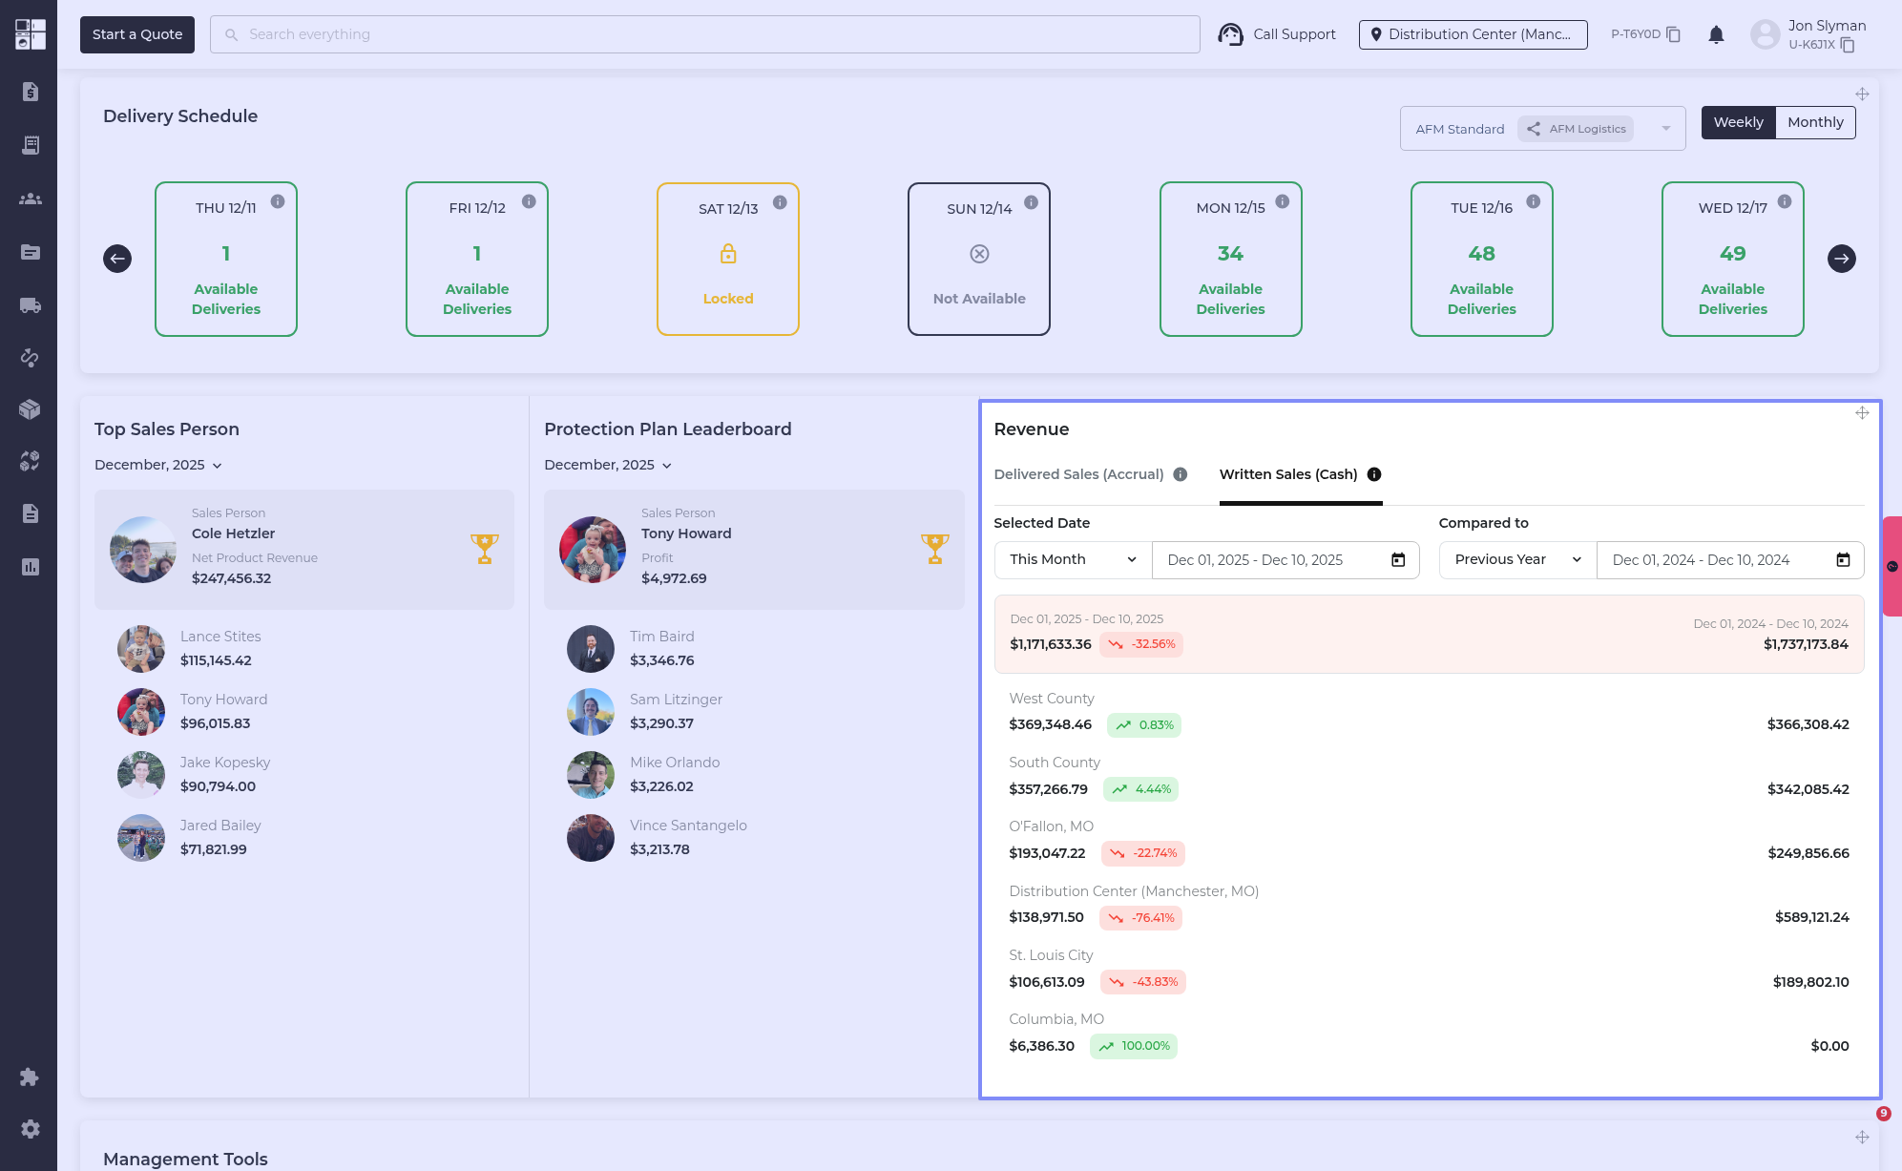The image size is (1902, 1171).
Task: Expand the This Month dropdown
Action: click(x=1073, y=560)
